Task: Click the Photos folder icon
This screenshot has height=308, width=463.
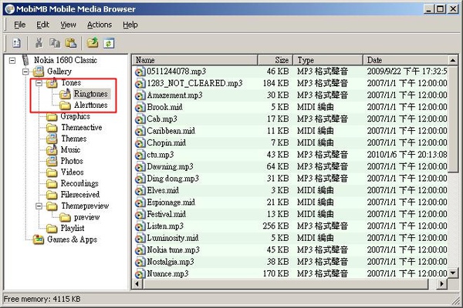Action: [52, 161]
